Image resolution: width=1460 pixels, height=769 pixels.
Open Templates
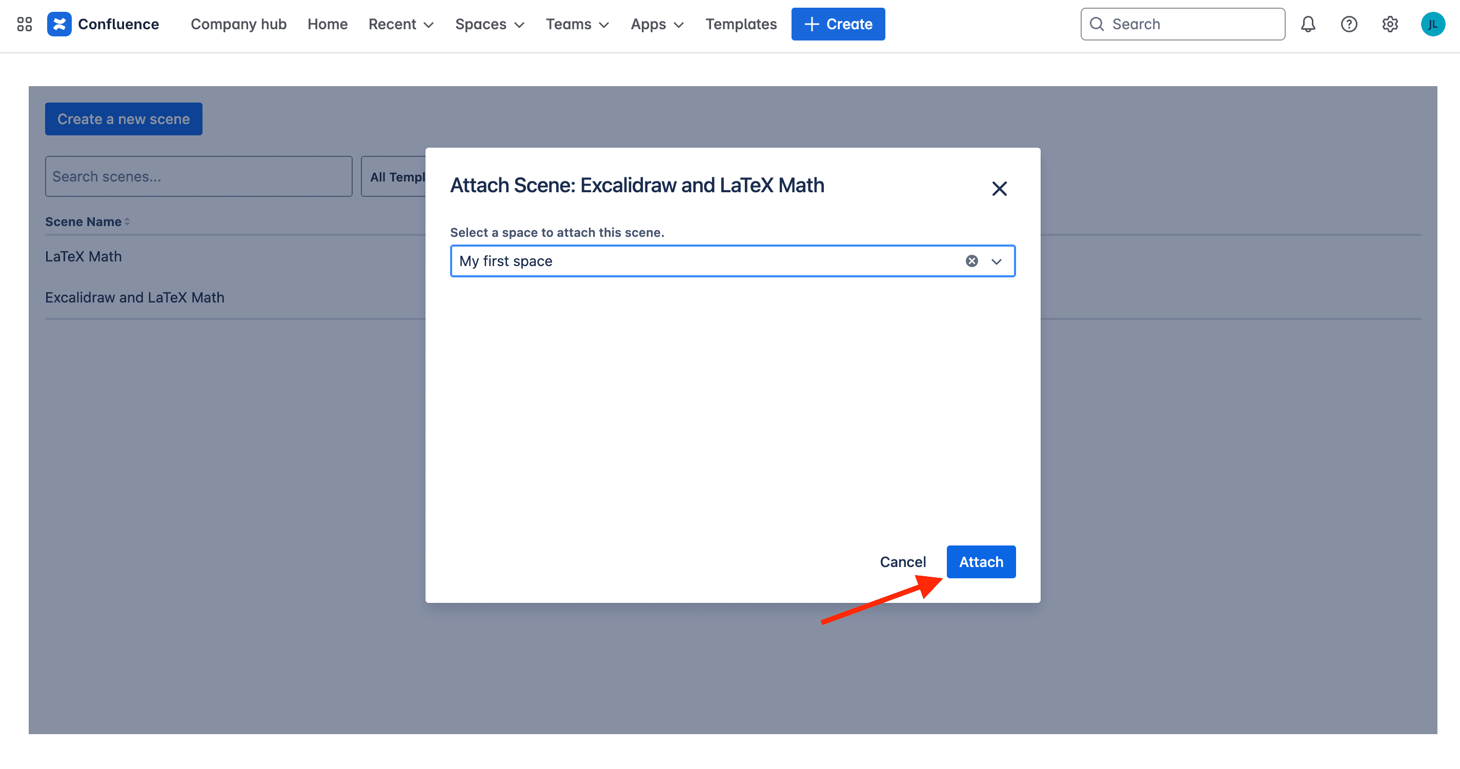point(741,24)
